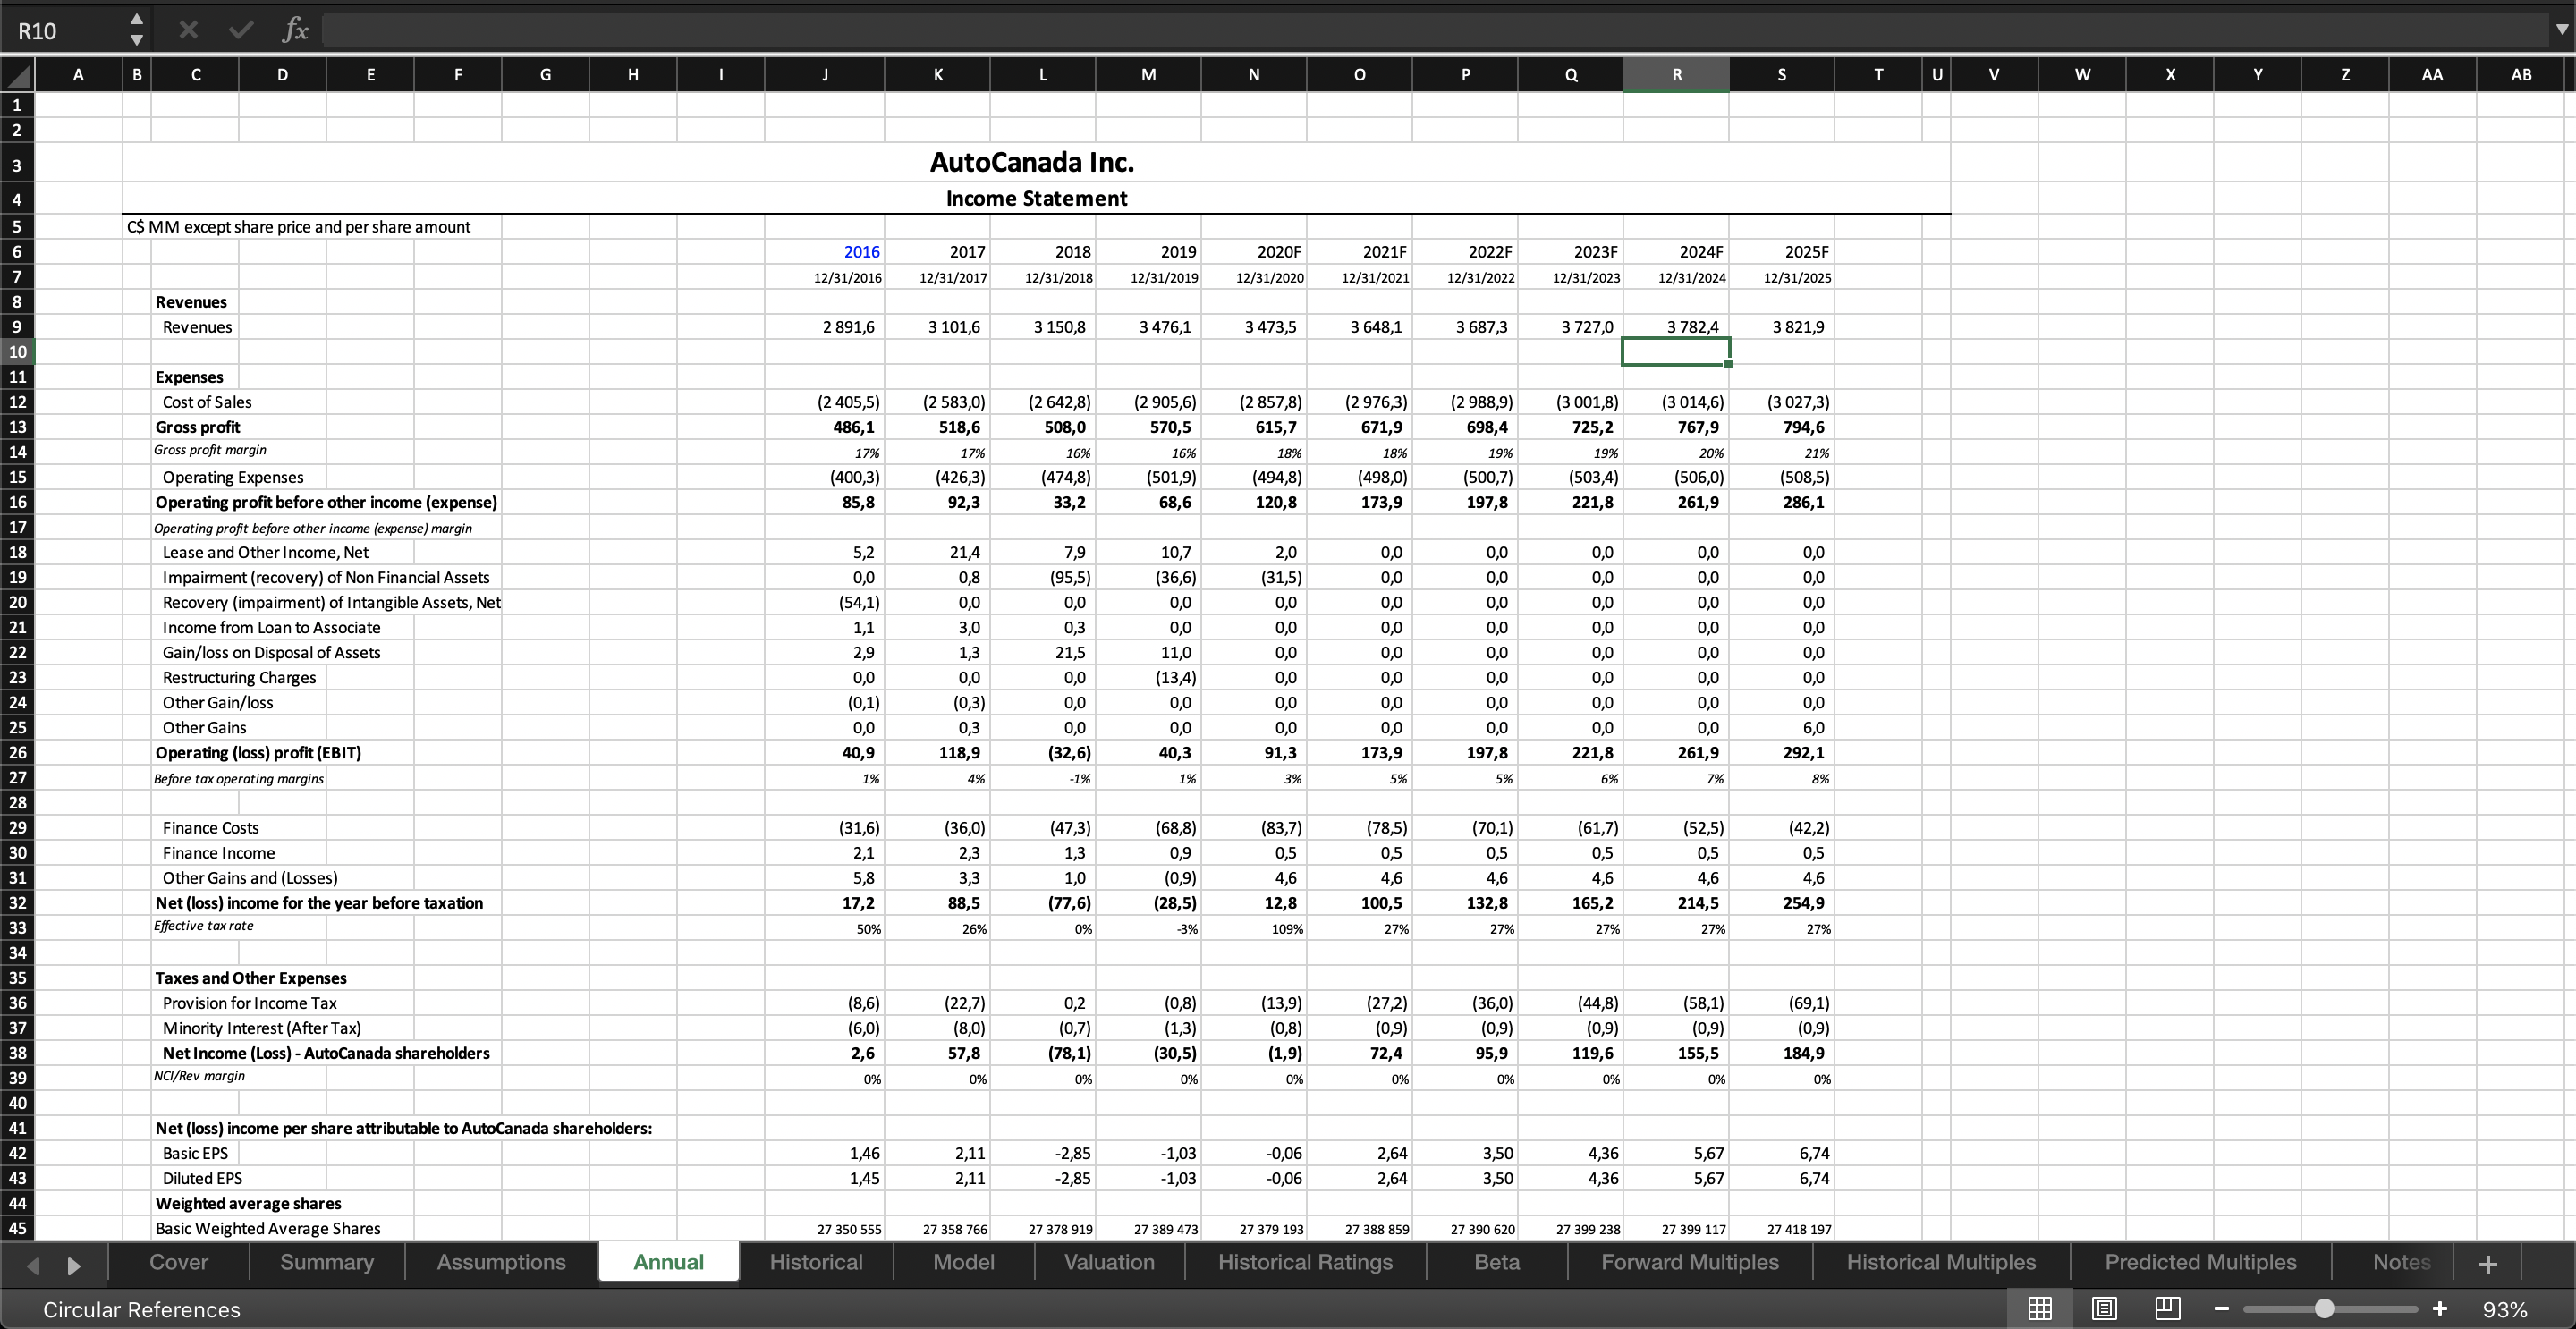Image resolution: width=2576 pixels, height=1329 pixels.
Task: Click the zoom in plus button
Action: coord(2440,1308)
